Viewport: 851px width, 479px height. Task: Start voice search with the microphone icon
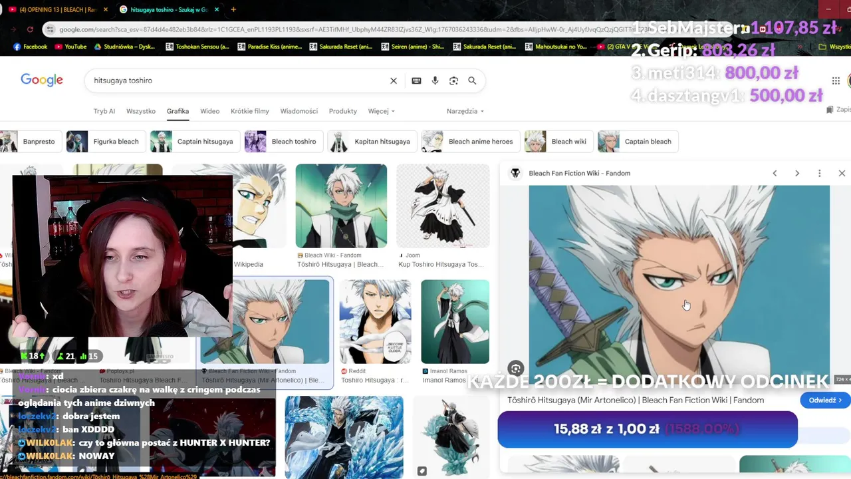435,80
